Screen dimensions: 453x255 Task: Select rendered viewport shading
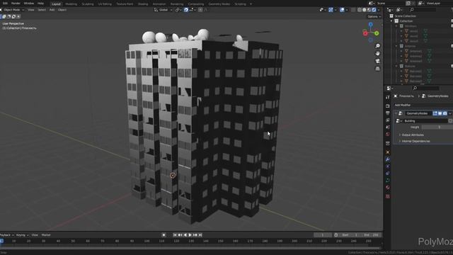(374, 10)
